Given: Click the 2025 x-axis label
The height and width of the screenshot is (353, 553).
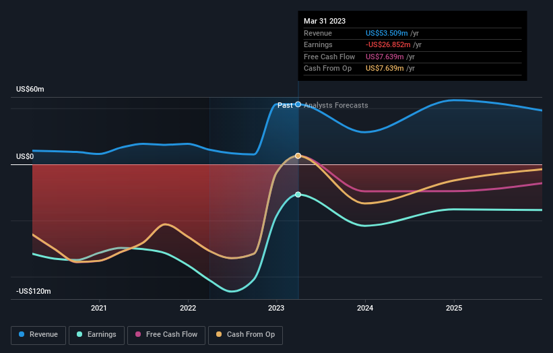Looking at the screenshot, I should click(x=454, y=309).
